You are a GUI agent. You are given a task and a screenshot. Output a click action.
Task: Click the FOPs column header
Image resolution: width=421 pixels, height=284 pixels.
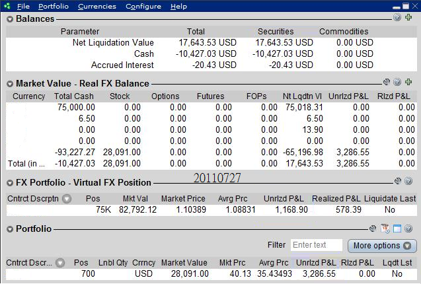[256, 96]
